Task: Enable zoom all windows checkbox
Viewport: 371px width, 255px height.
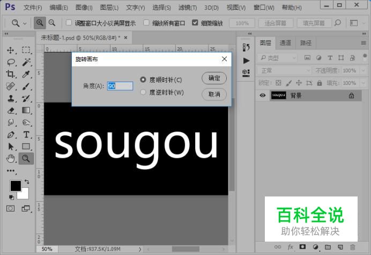Action: (x=146, y=23)
